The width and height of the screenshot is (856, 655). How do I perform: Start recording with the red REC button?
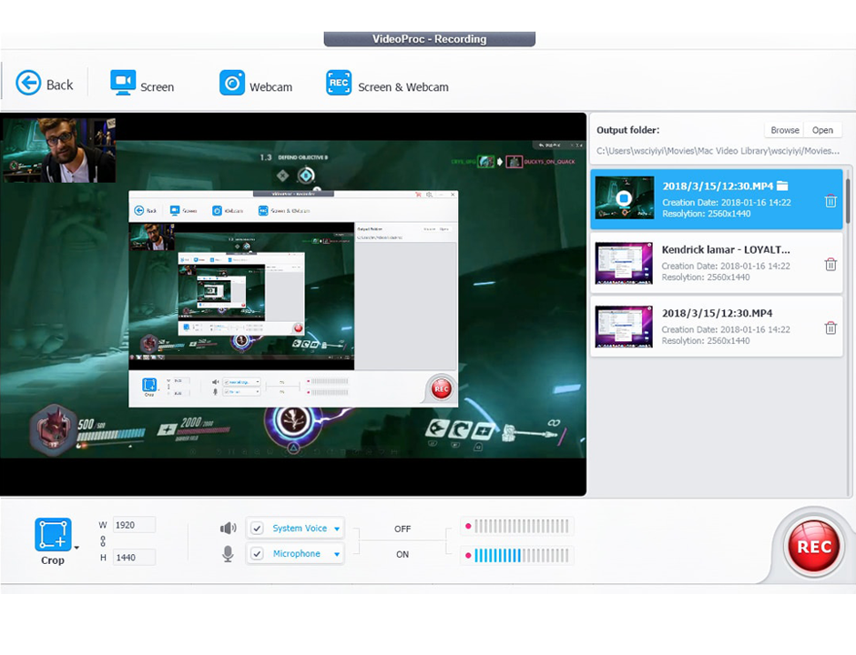(x=813, y=547)
